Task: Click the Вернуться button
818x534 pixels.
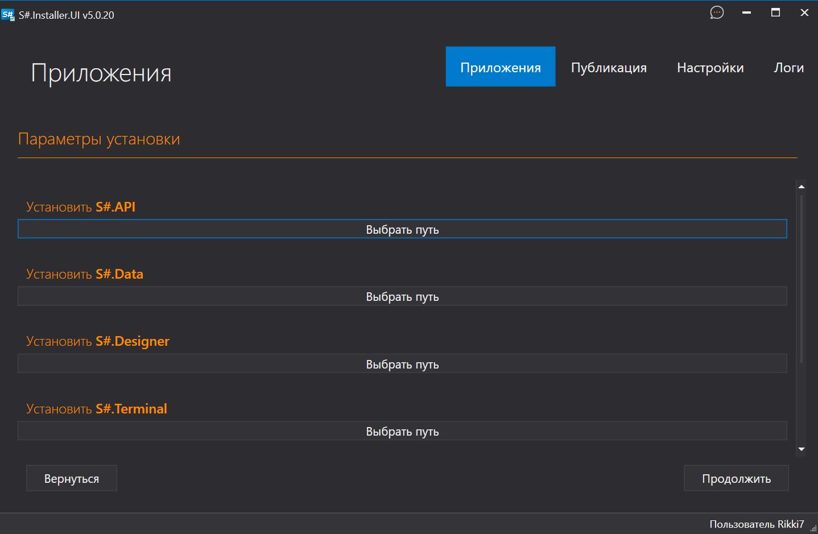Action: (72, 478)
